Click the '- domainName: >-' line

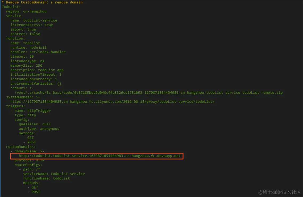click(x=27, y=151)
